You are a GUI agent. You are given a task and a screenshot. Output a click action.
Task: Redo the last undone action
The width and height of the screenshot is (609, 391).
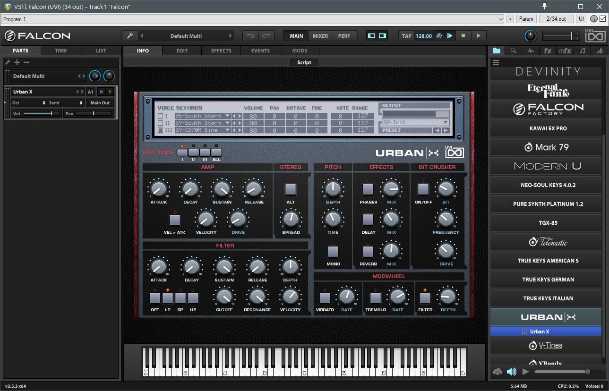[x=266, y=36]
